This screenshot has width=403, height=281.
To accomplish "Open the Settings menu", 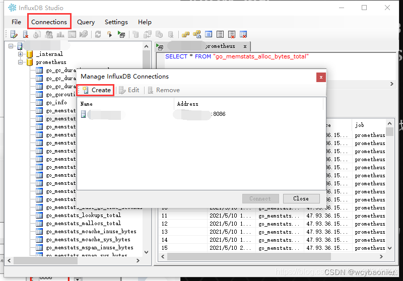I will coord(116,22).
